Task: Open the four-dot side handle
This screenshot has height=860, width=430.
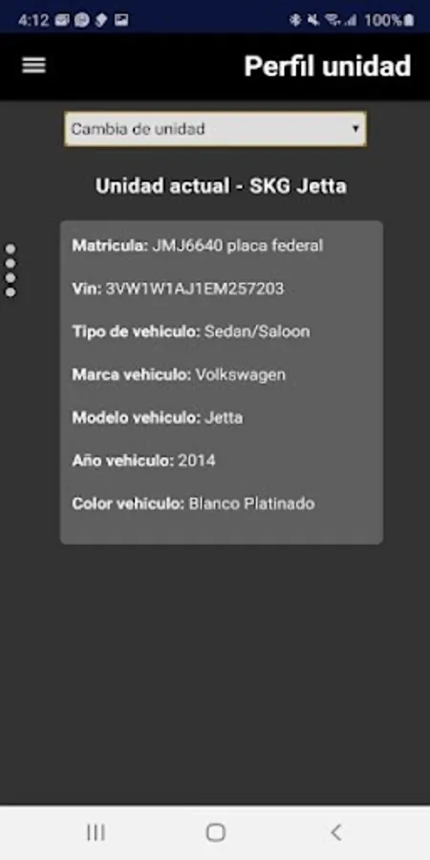Action: [11, 270]
